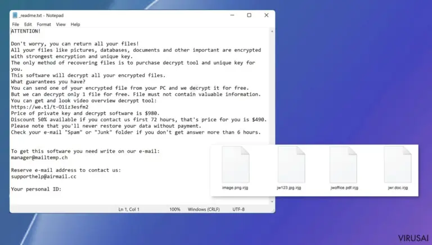Minimize the Notepad window
This screenshot has height=245, width=432.
pyautogui.click(x=232, y=15)
